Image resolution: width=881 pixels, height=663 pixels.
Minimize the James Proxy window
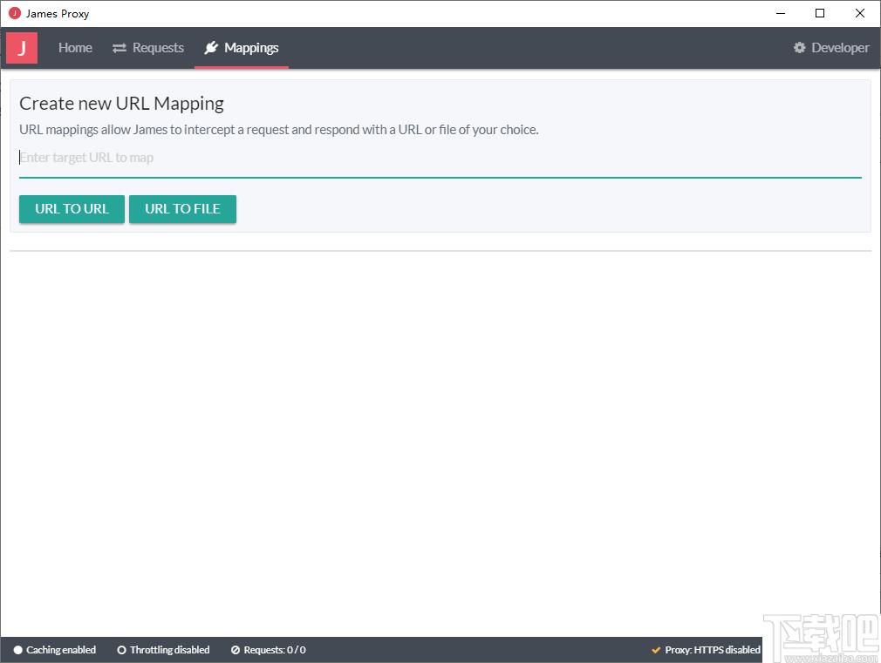click(781, 13)
